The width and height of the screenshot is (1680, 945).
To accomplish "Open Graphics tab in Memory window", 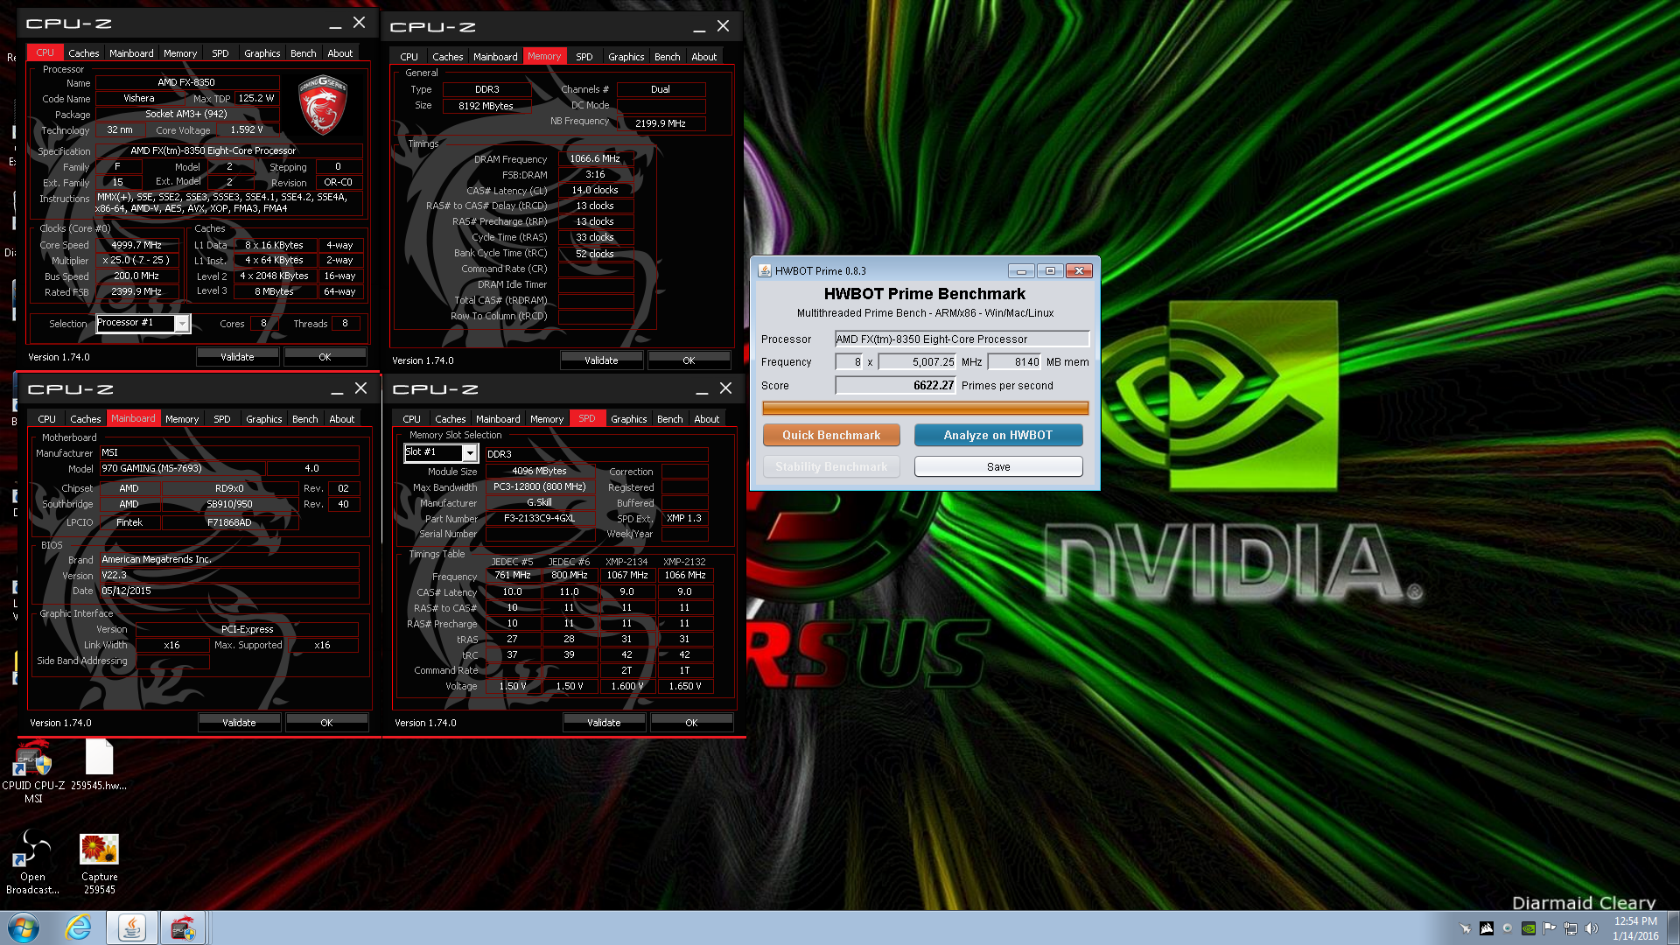I will pyautogui.click(x=626, y=57).
